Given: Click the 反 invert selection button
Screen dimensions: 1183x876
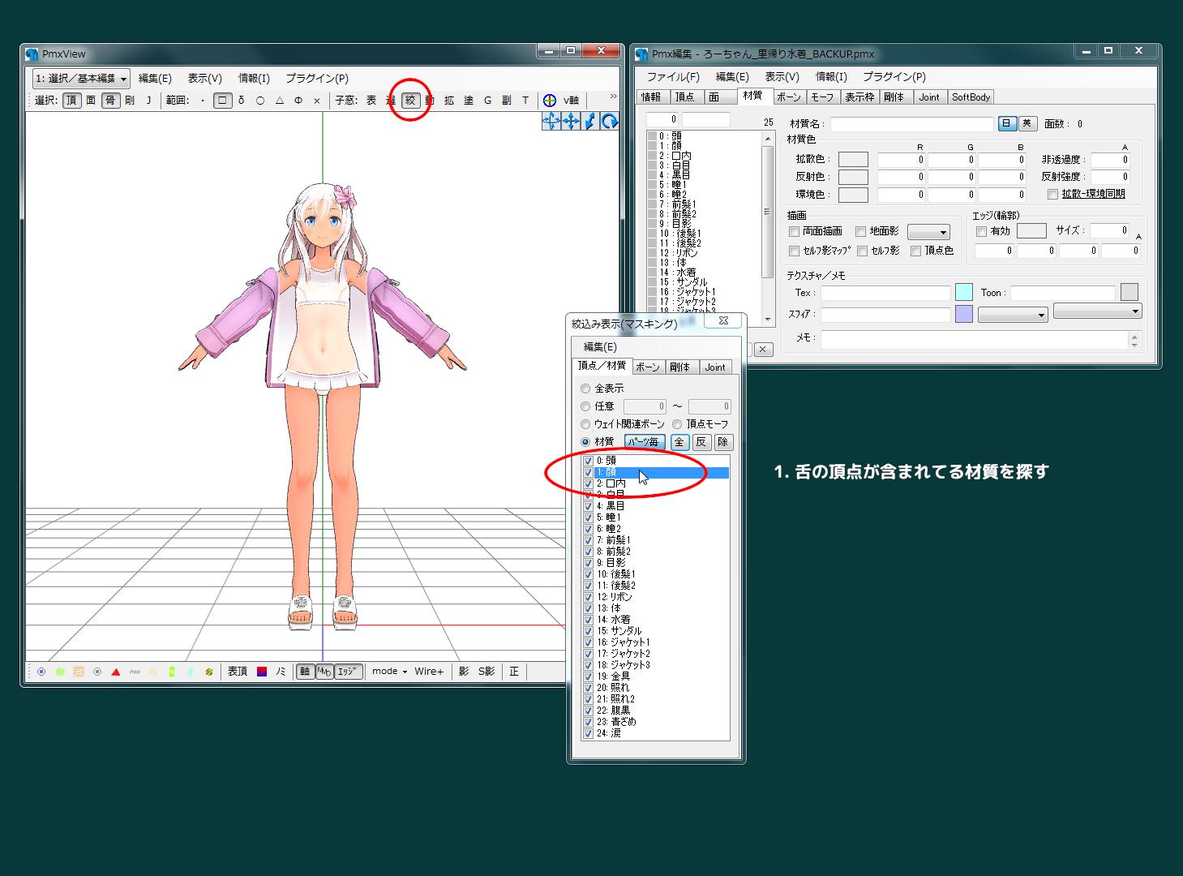Looking at the screenshot, I should 701,442.
